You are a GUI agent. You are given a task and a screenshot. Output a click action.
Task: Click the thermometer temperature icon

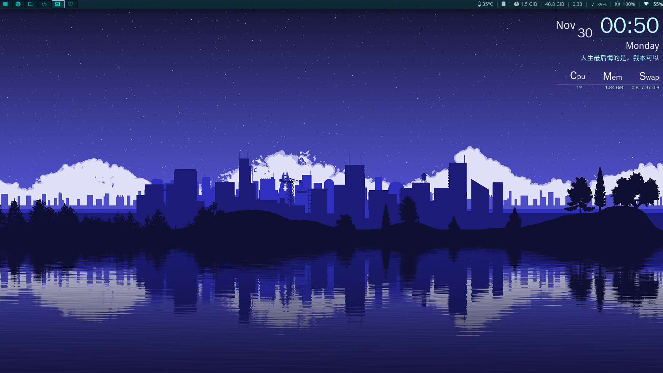pyautogui.click(x=479, y=4)
